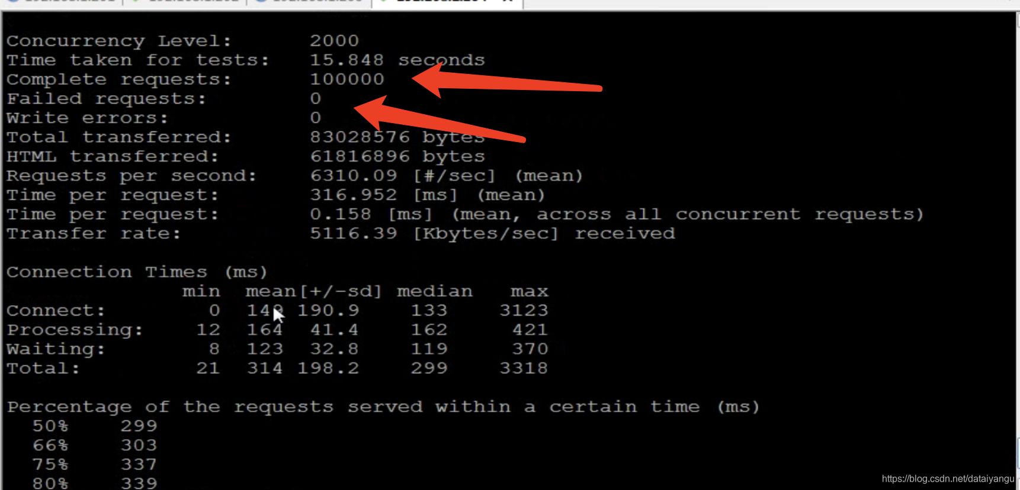Select the "Concurrency Level:" label
1020x490 pixels.
point(118,41)
